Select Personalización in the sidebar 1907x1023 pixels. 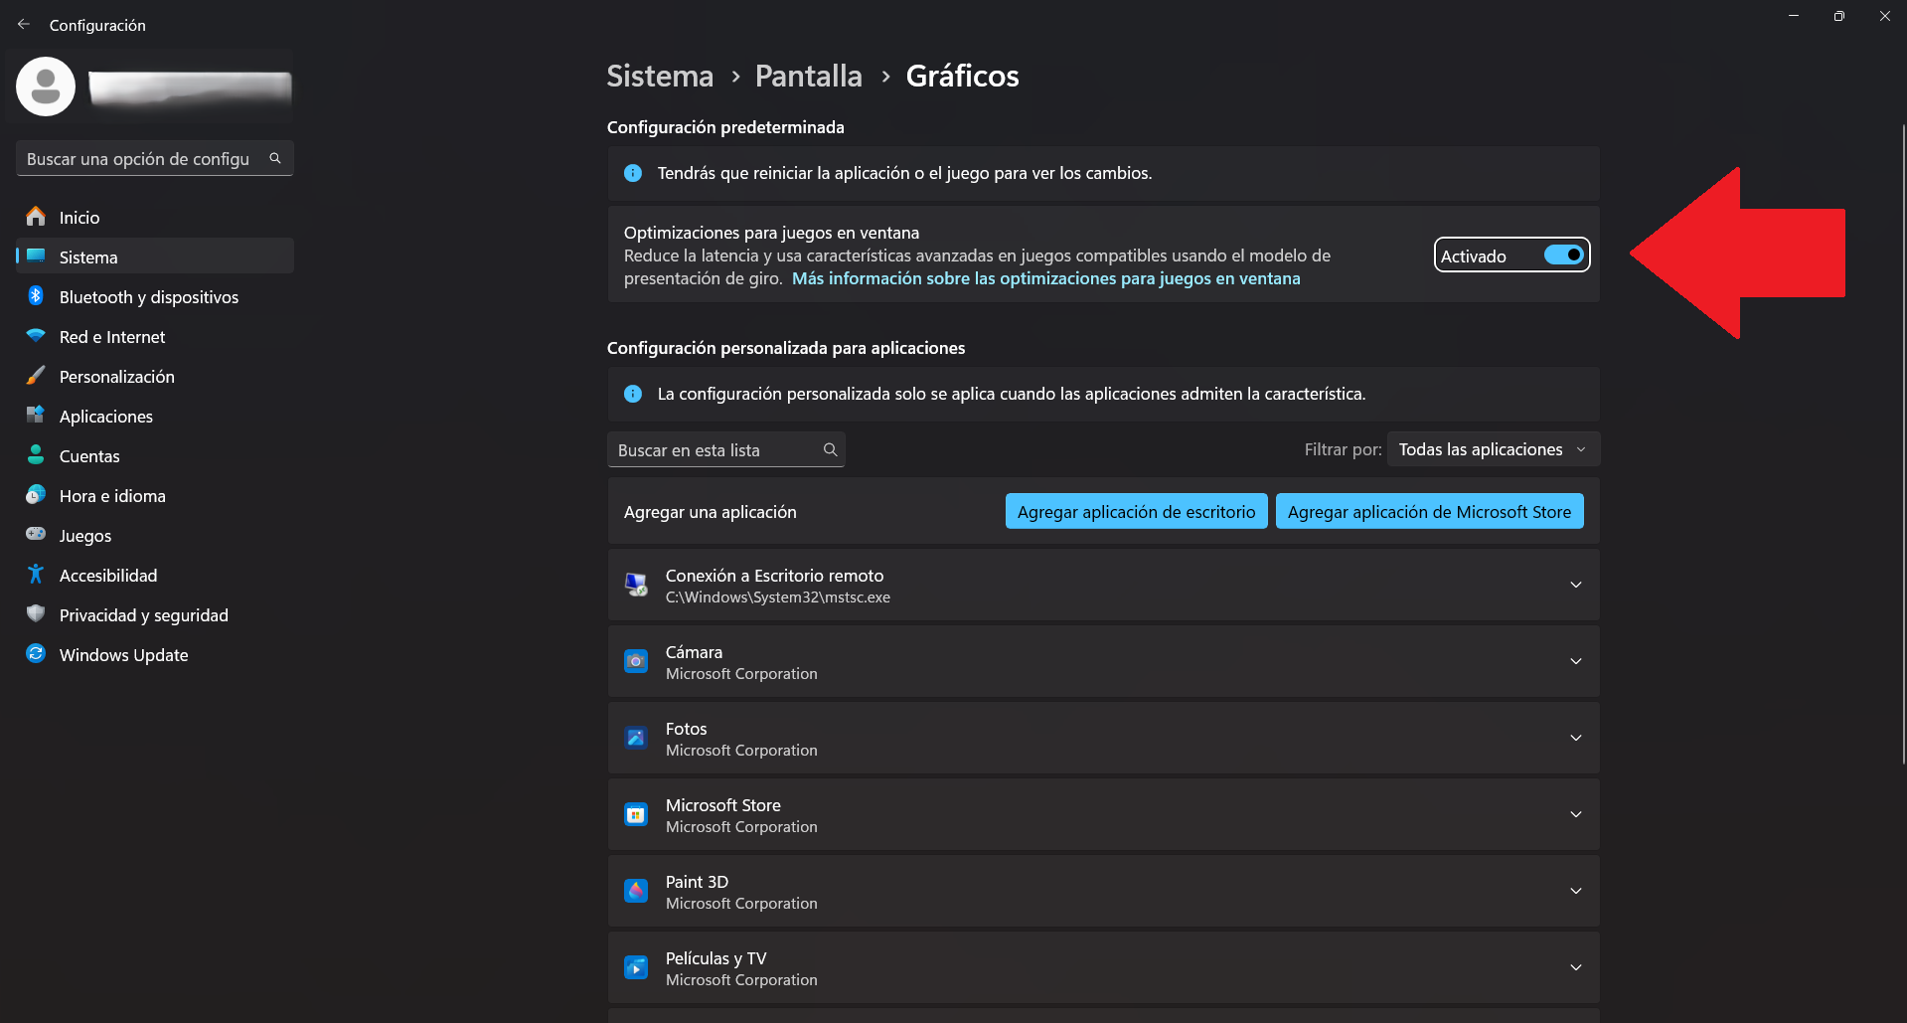pyautogui.click(x=155, y=376)
